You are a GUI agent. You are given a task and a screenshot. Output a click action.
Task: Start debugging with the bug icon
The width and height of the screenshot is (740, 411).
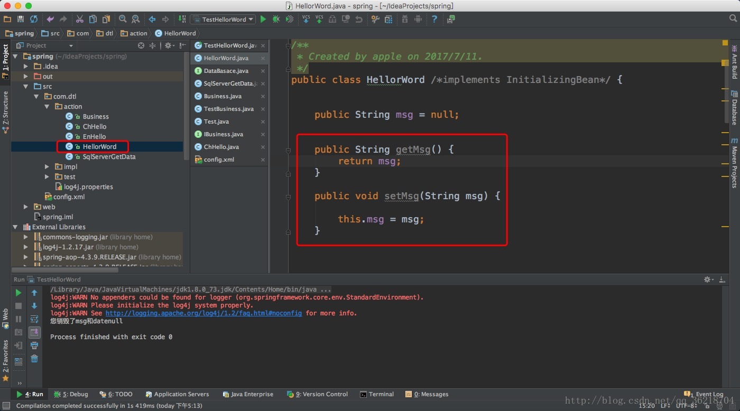point(276,19)
